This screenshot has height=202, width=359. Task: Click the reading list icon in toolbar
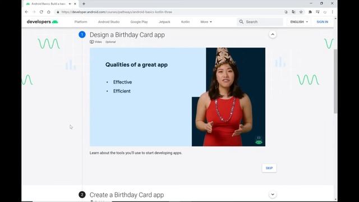(317, 12)
